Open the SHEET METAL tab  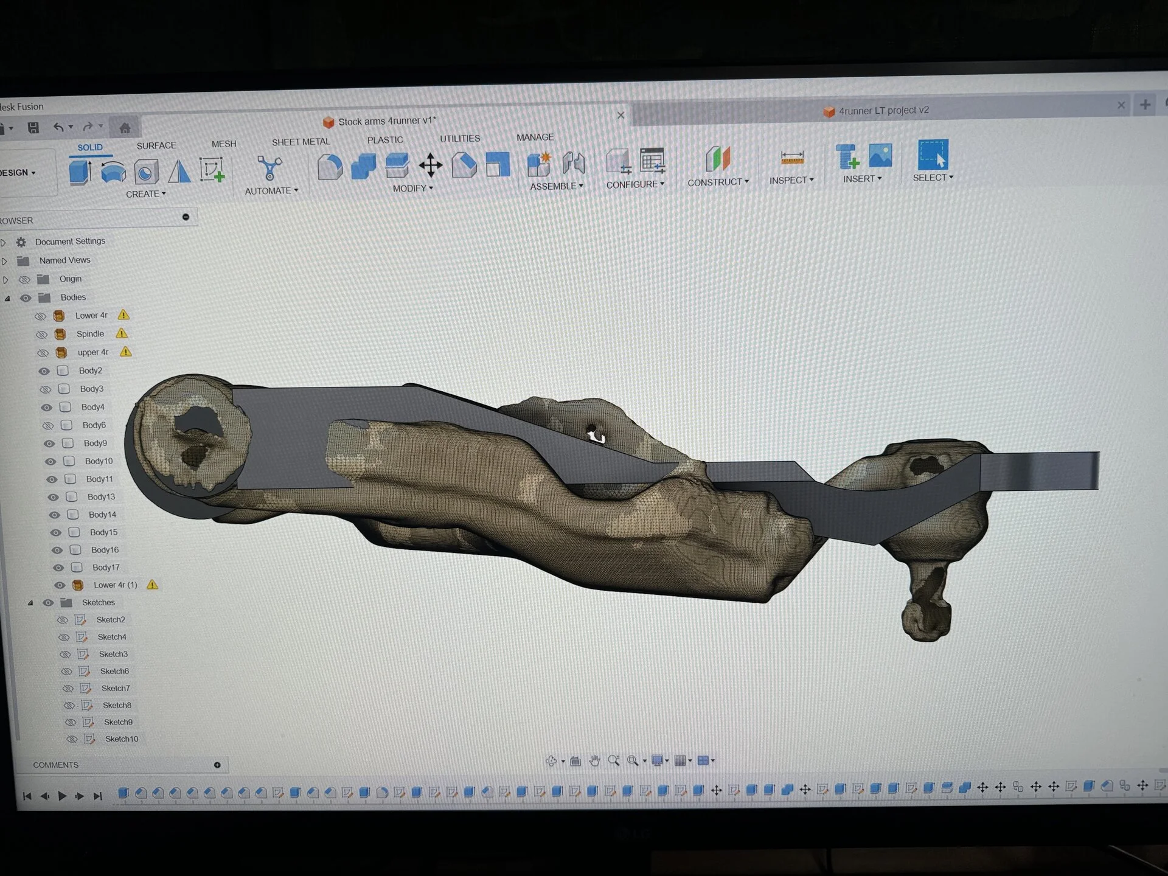(x=301, y=142)
